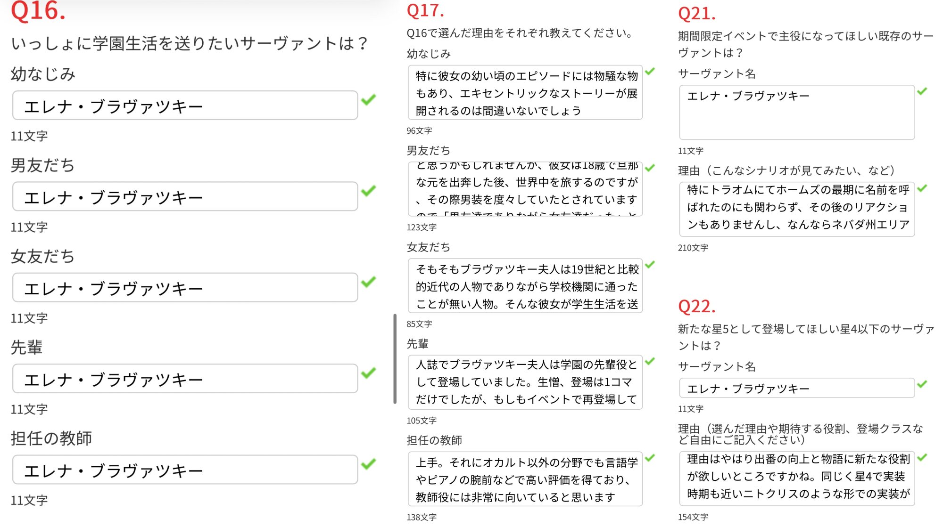Viewport: 943px width, 527px height.
Task: Click the Q22 サーヴァント名 input field
Action: click(x=796, y=389)
